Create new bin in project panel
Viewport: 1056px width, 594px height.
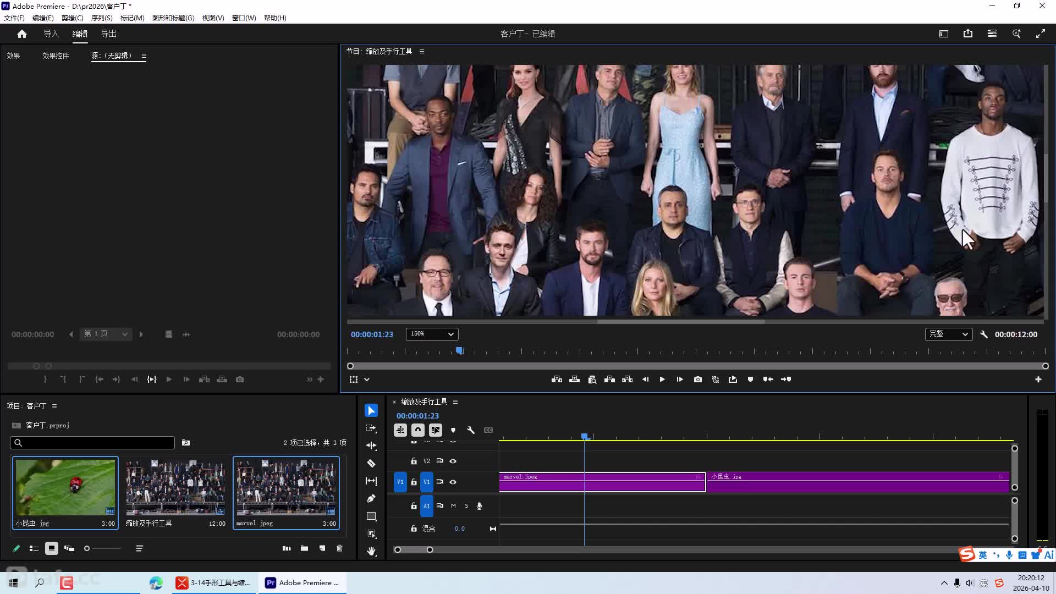[304, 548]
